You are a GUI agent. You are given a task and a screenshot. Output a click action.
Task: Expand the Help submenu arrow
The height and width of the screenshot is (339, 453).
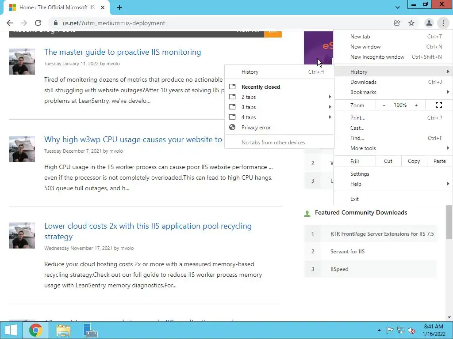click(x=448, y=184)
